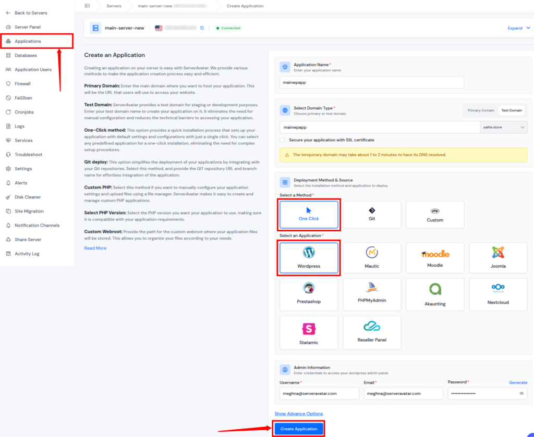Select the Nextcloud application icon

tap(498, 288)
